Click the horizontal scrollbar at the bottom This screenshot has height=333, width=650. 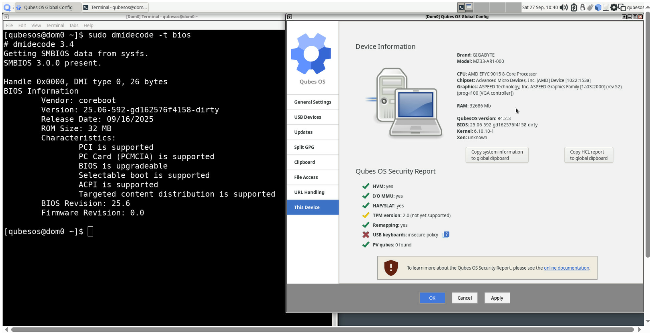pos(321,329)
